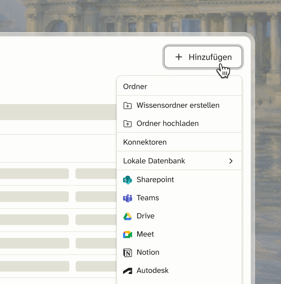Choose the Notion connector entry

pos(179,252)
